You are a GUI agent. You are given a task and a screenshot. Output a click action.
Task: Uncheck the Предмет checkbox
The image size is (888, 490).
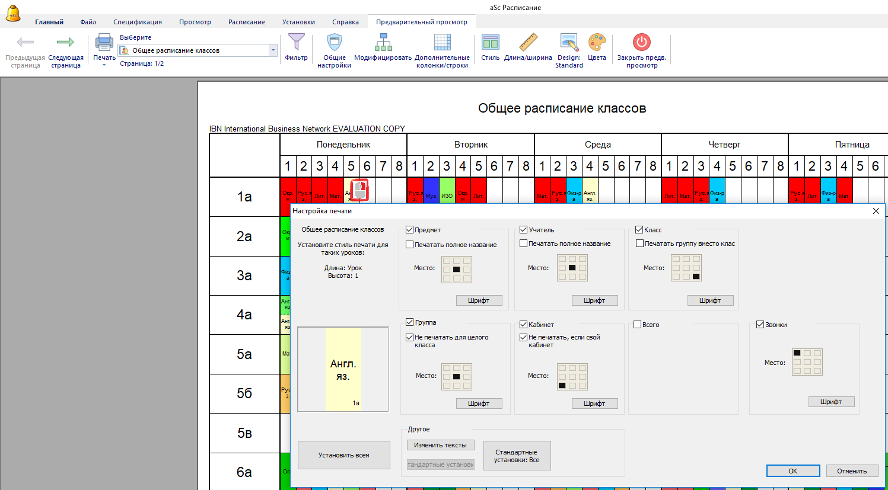click(410, 230)
